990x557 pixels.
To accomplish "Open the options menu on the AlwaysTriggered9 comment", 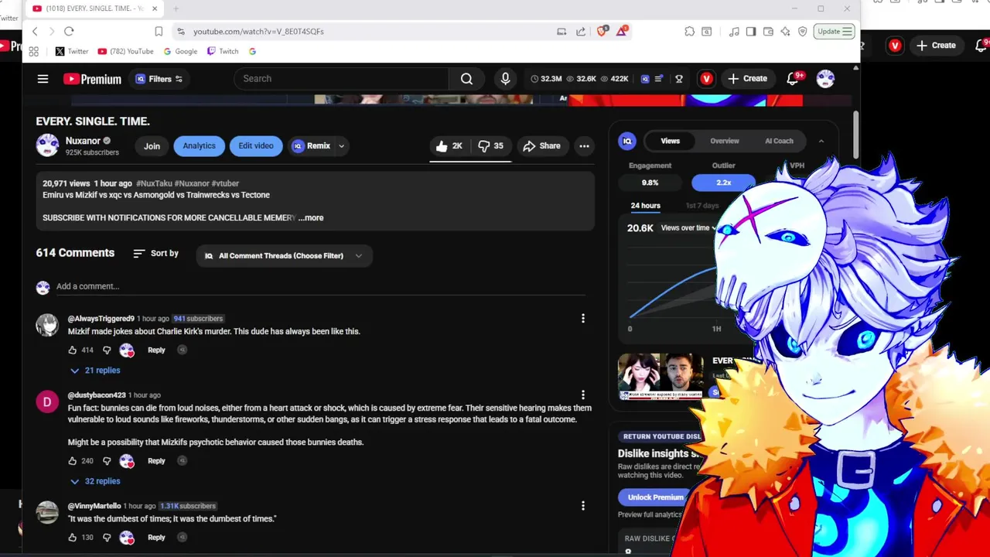I will tap(583, 318).
